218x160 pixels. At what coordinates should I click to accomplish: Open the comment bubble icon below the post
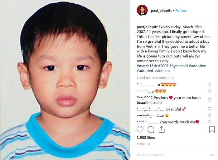coord(151,129)
